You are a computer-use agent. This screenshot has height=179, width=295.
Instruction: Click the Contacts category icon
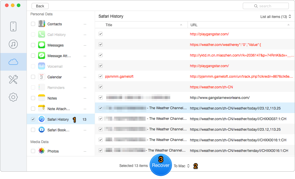coord(42,24)
